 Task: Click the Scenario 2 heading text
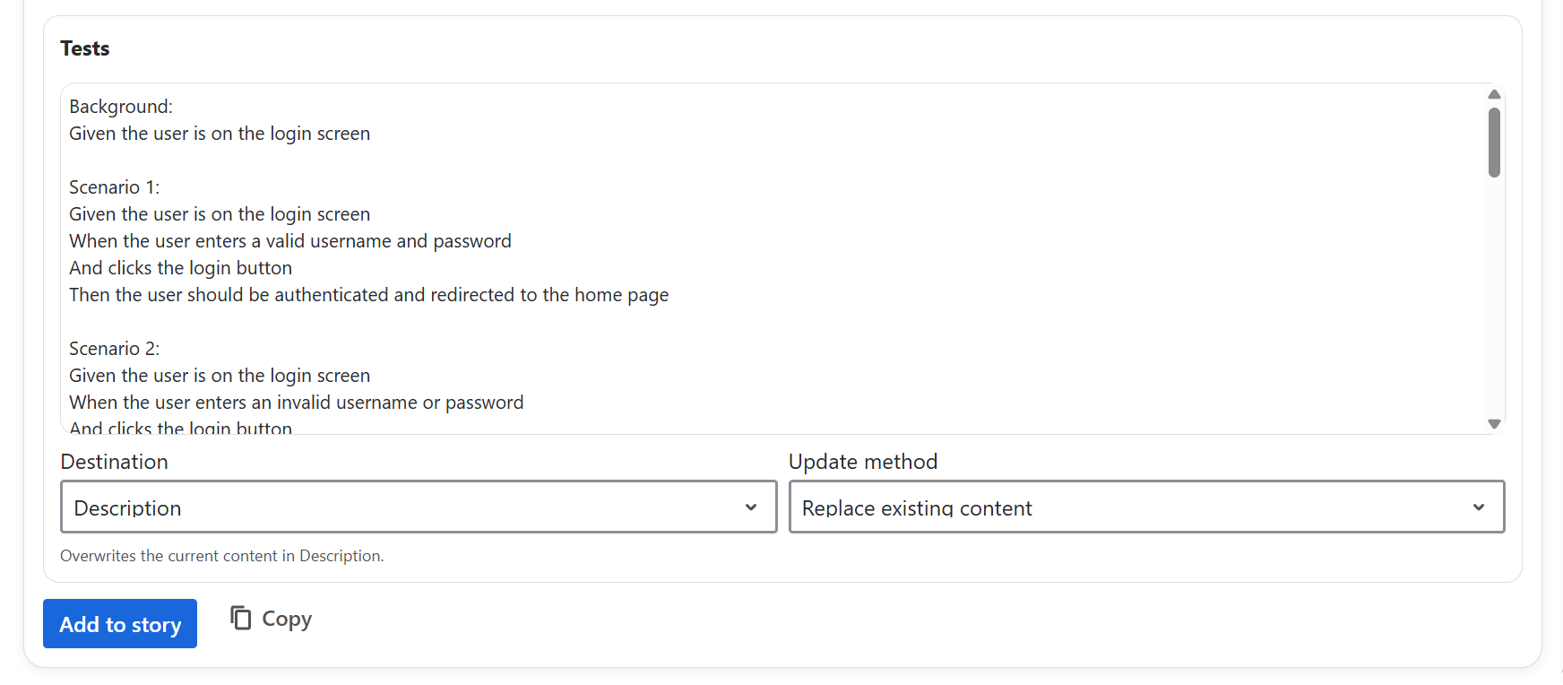(x=114, y=348)
